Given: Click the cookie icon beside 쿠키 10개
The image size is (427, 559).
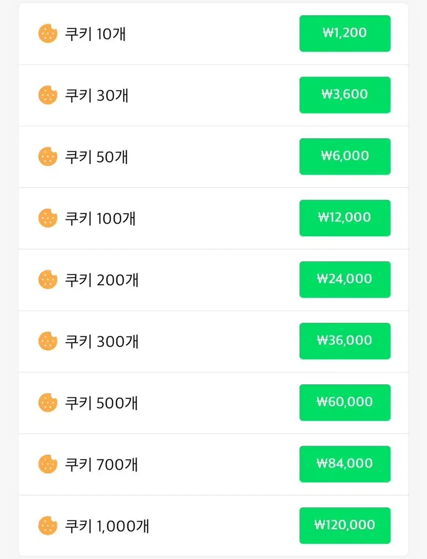Looking at the screenshot, I should [x=47, y=34].
